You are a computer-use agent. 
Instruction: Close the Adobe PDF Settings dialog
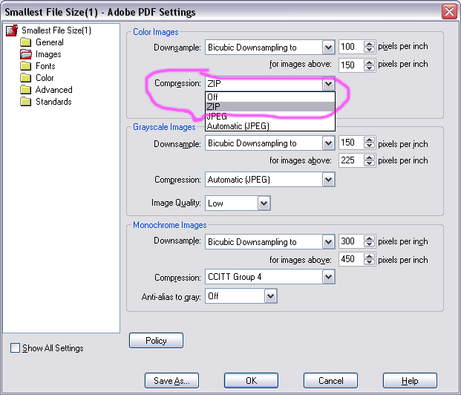tap(449, 12)
